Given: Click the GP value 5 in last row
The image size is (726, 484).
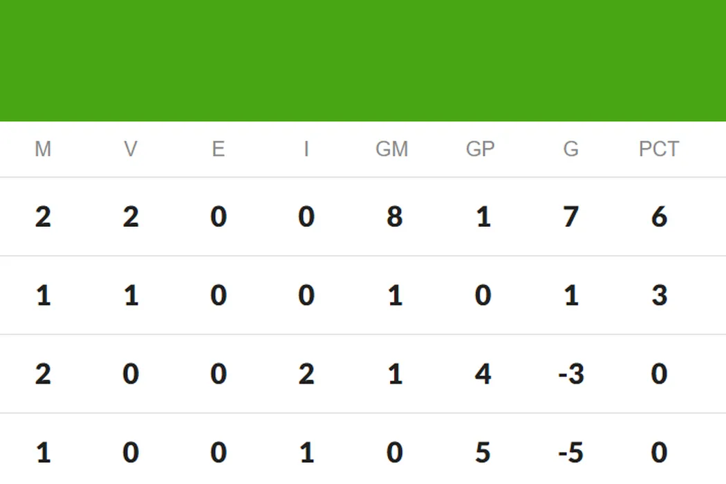Looking at the screenshot, I should (483, 454).
